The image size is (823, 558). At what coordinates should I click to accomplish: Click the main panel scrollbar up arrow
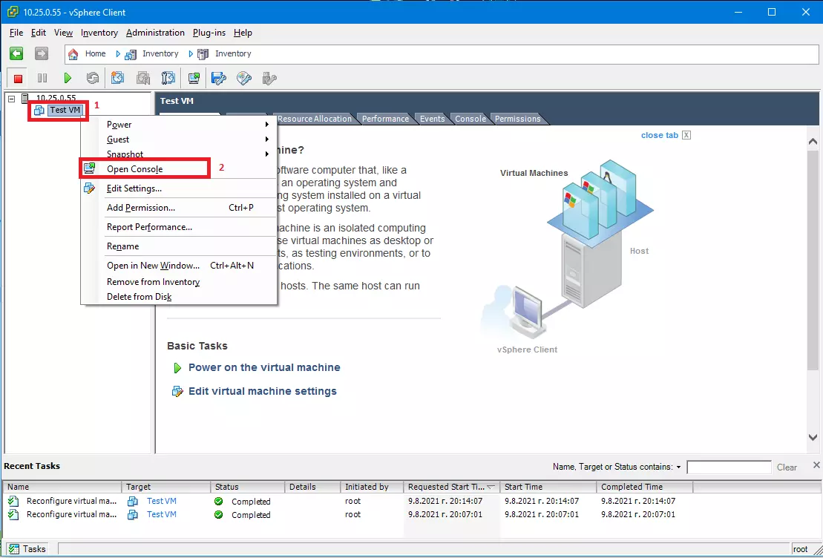pyautogui.click(x=813, y=141)
